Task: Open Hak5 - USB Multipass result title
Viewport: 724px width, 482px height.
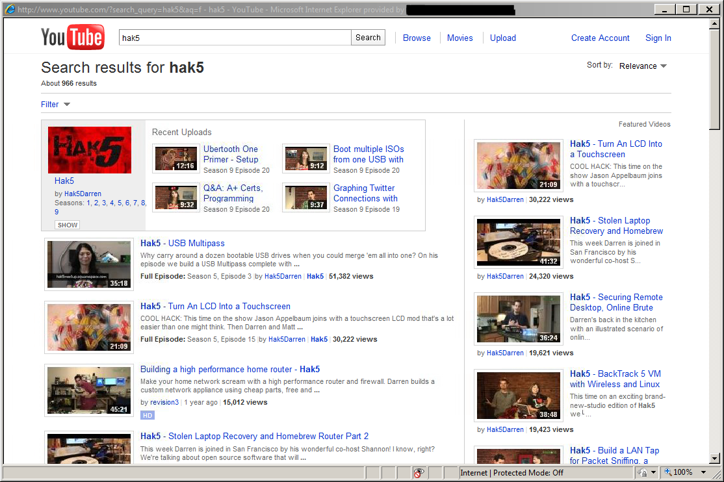Action: pos(183,244)
